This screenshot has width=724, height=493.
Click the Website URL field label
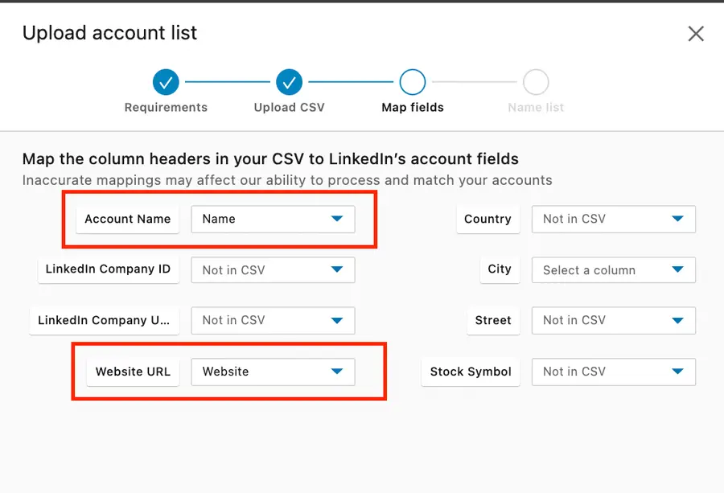132,372
